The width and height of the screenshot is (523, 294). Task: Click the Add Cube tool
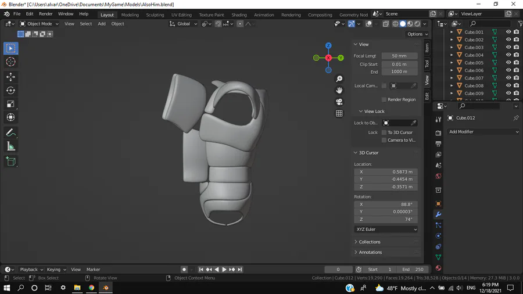pos(10,162)
